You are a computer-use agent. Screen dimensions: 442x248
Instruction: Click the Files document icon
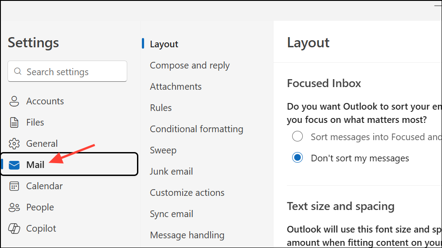(x=14, y=122)
